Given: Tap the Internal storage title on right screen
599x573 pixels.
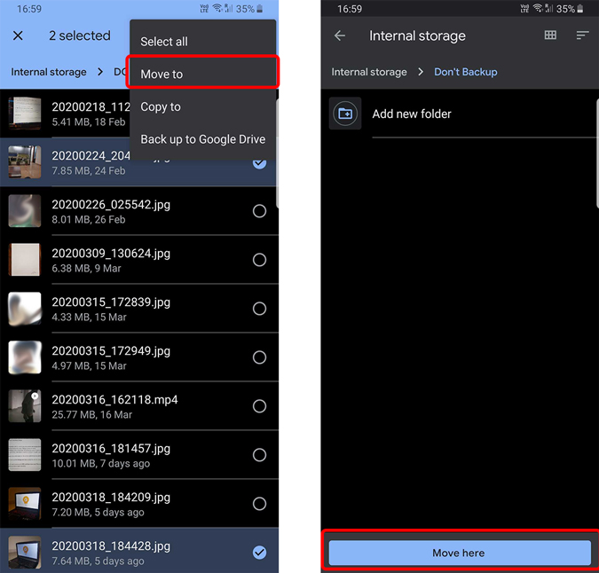Looking at the screenshot, I should click(417, 35).
